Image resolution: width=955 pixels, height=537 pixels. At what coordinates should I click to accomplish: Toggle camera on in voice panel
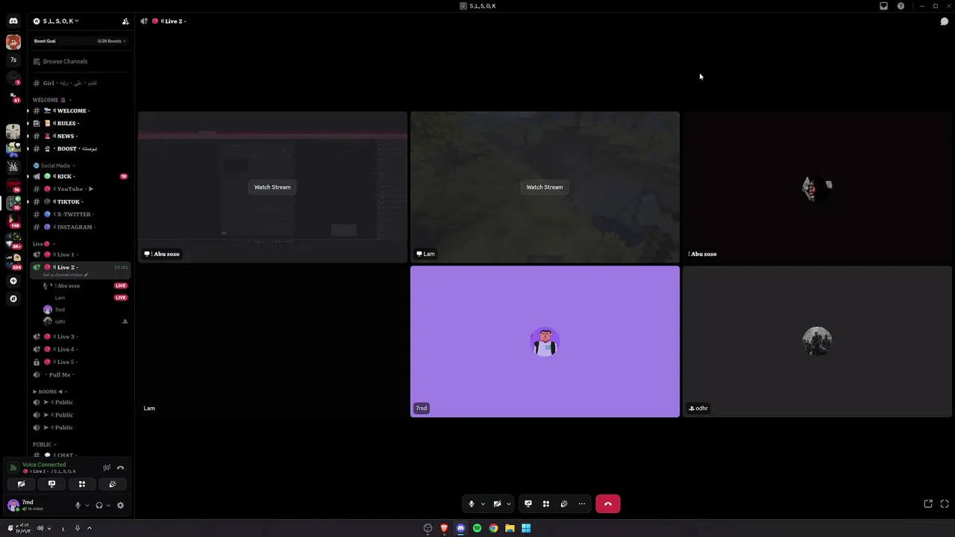point(21,484)
